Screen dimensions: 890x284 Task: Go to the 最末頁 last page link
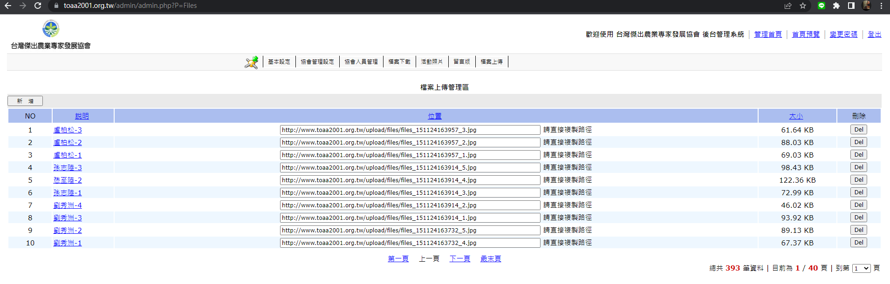click(x=491, y=259)
